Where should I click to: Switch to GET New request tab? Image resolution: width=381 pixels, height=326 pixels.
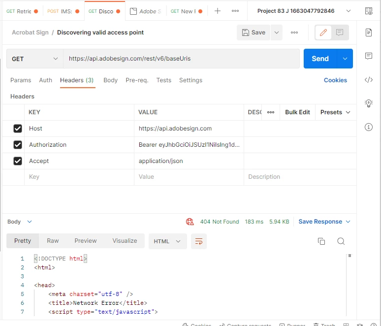187,11
